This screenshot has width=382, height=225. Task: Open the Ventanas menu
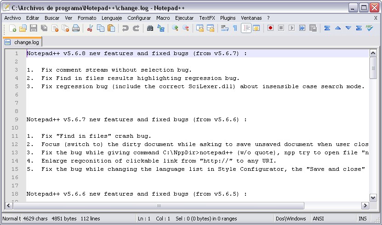pyautogui.click(x=251, y=18)
